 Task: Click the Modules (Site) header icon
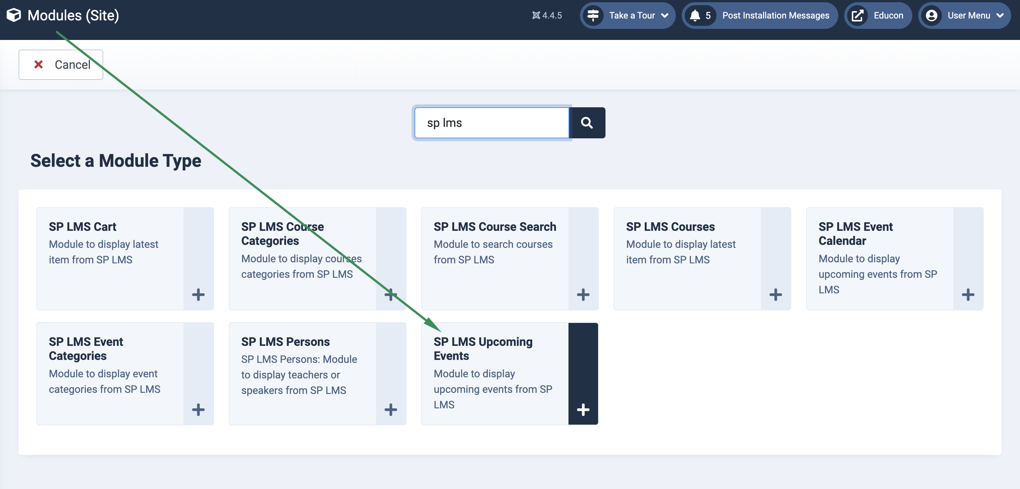point(13,15)
